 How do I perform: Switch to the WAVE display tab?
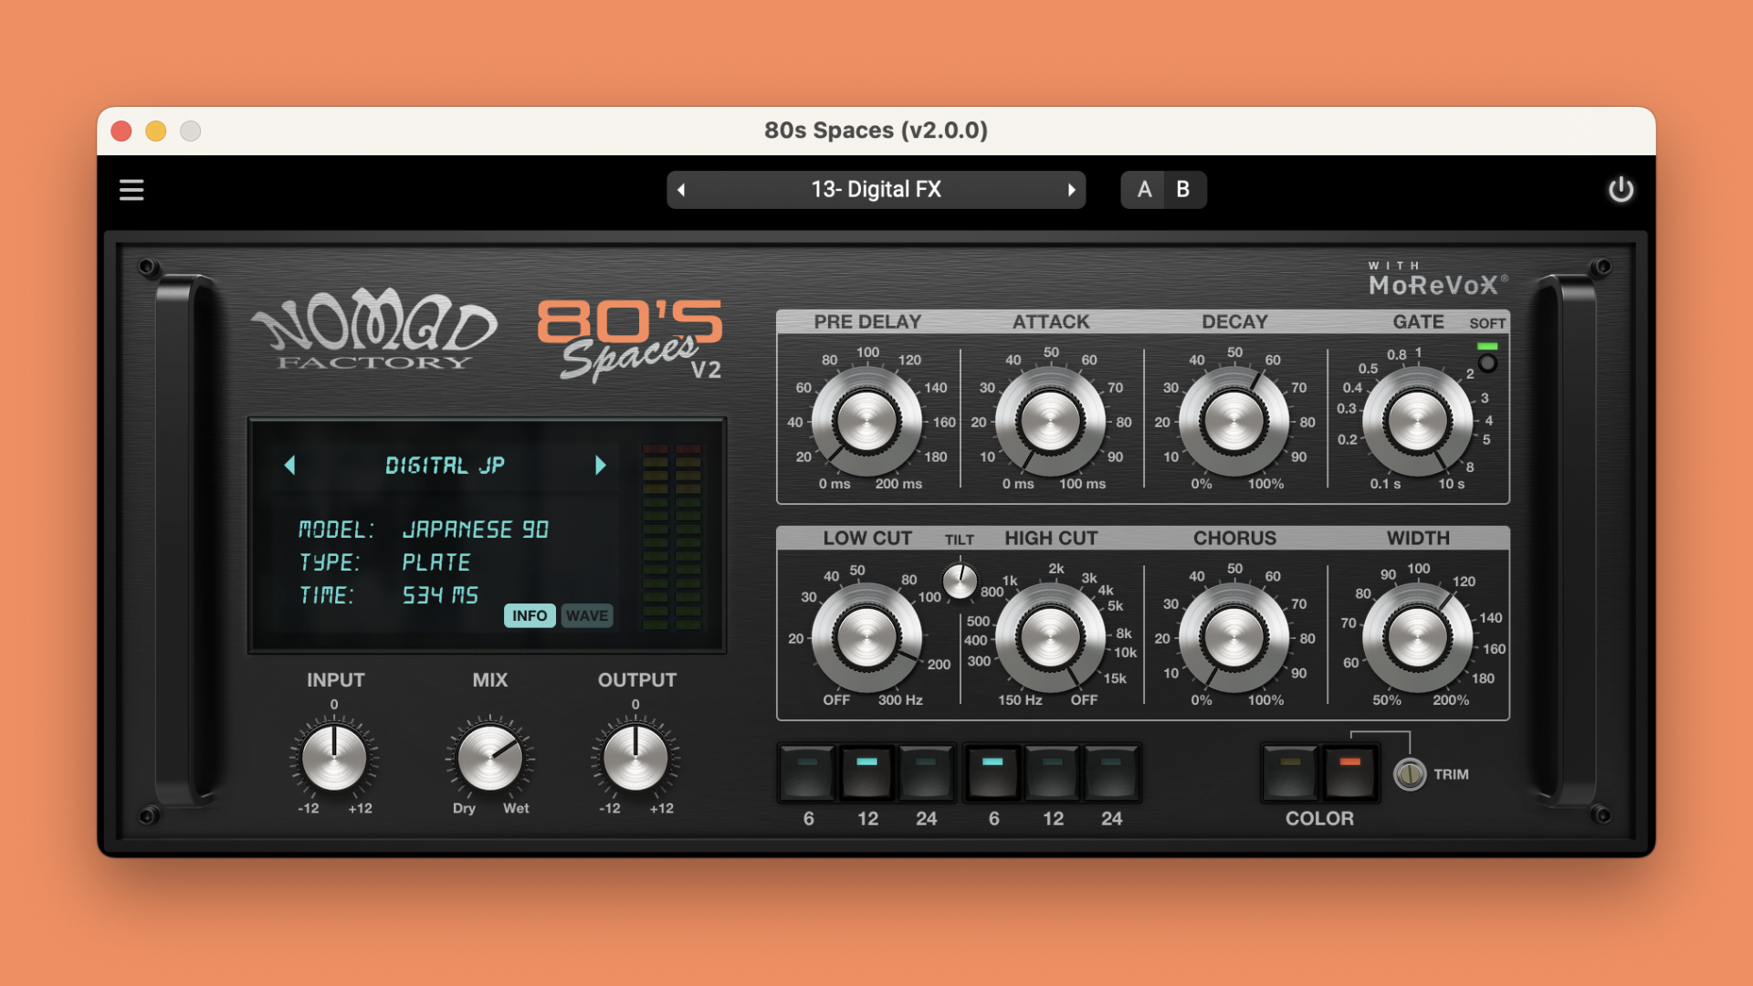586,615
